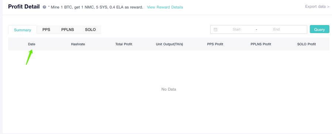Click the Hashrate column header
Viewport: 332px width, 134px height.
coord(78,44)
